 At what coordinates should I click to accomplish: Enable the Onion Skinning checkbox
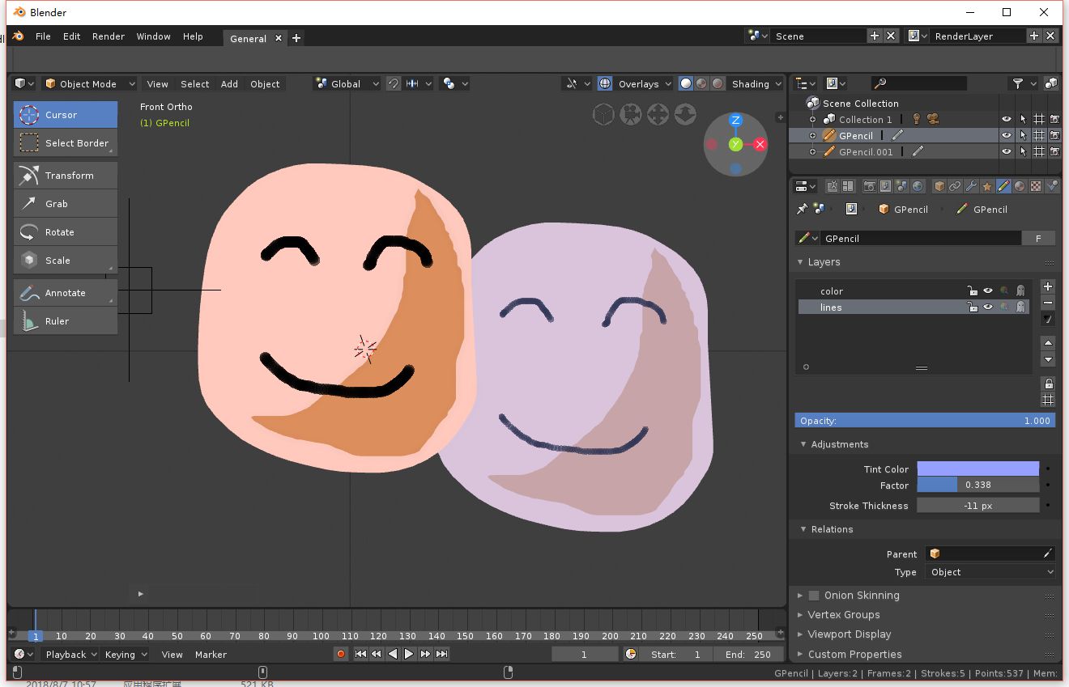(814, 596)
